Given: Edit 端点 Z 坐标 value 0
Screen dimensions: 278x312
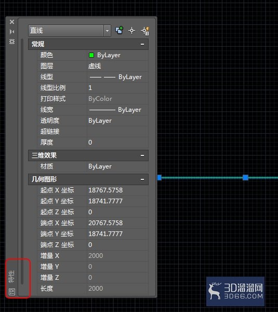Looking at the screenshot, I should tap(117, 245).
